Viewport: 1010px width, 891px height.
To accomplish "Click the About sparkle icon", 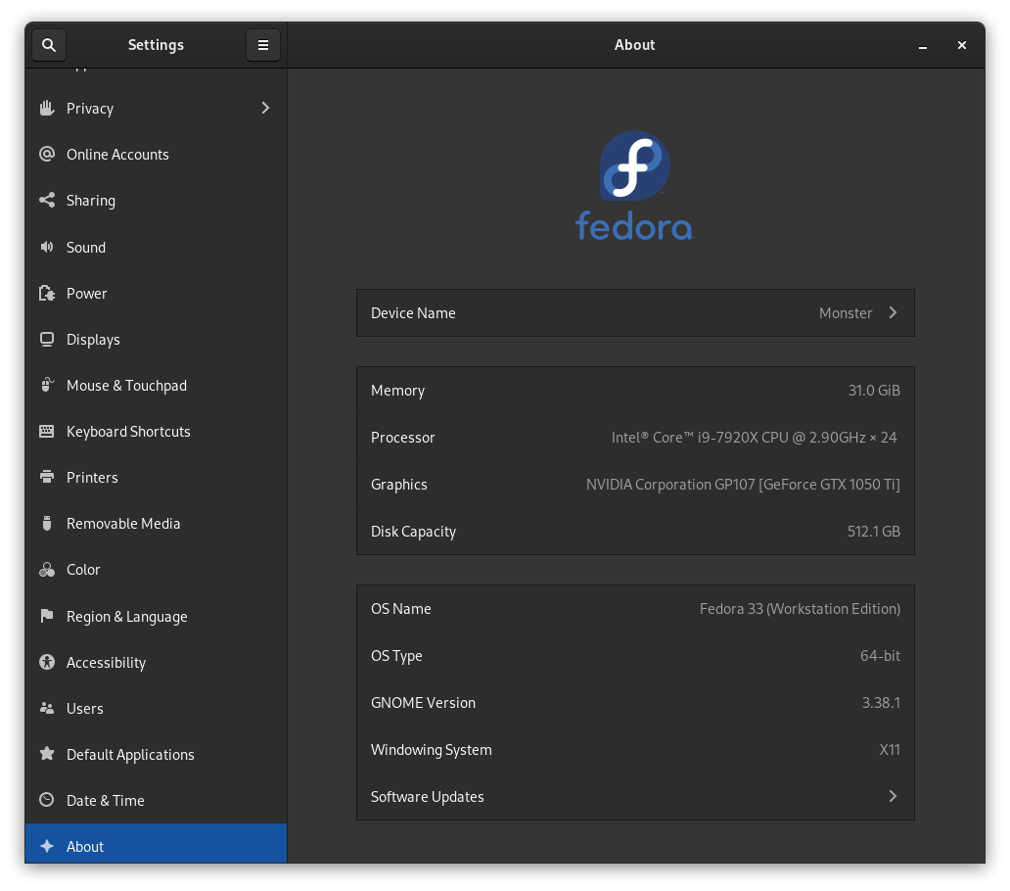I will pyautogui.click(x=46, y=847).
